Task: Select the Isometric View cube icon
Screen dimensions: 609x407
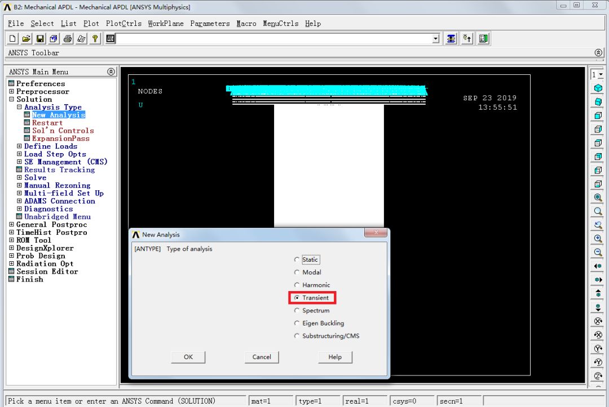Action: click(x=598, y=88)
